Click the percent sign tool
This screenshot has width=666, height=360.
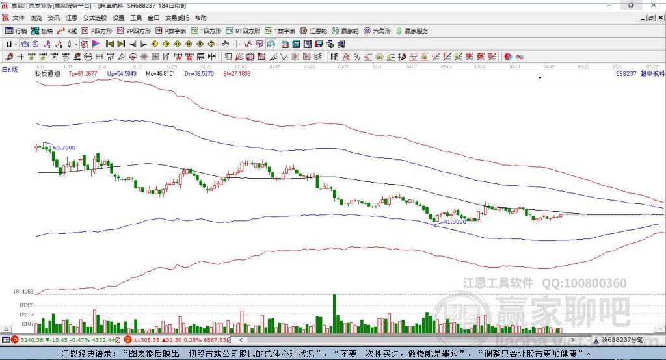(357, 57)
